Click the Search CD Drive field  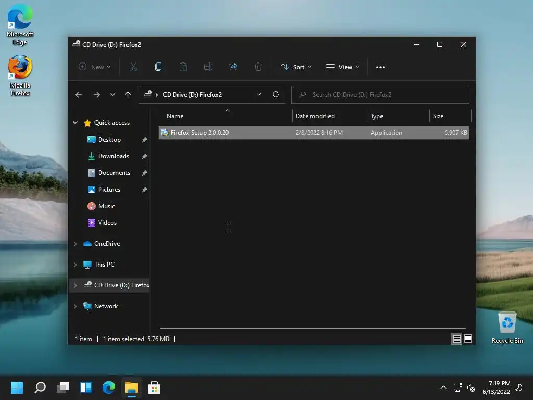(x=380, y=95)
